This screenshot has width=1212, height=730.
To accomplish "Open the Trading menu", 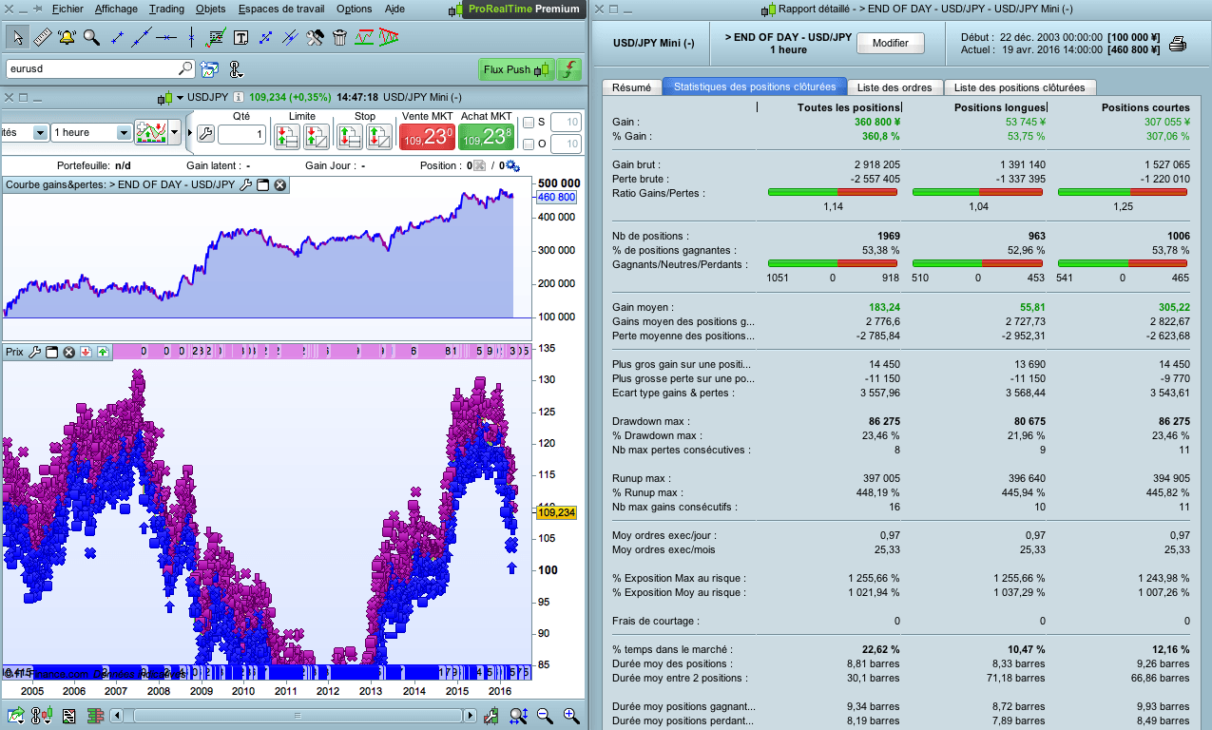I will (166, 9).
